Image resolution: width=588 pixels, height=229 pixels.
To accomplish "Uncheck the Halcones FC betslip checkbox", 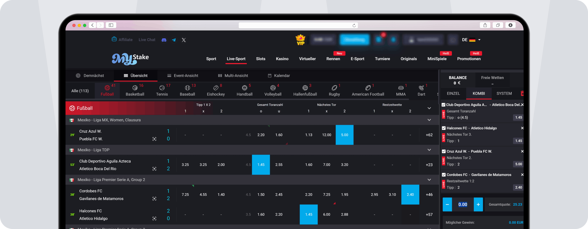I will coord(443,128).
